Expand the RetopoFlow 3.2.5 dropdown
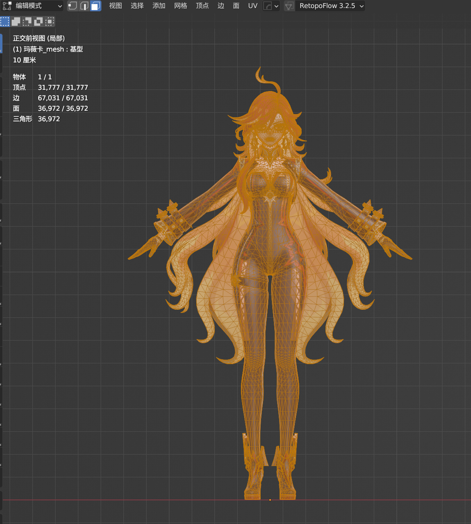Viewport: 471px width, 524px height. point(330,6)
